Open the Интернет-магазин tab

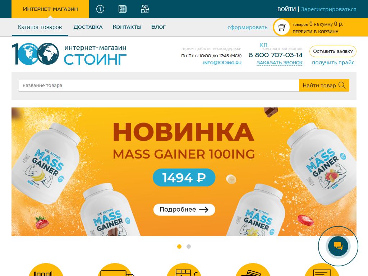(x=50, y=9)
